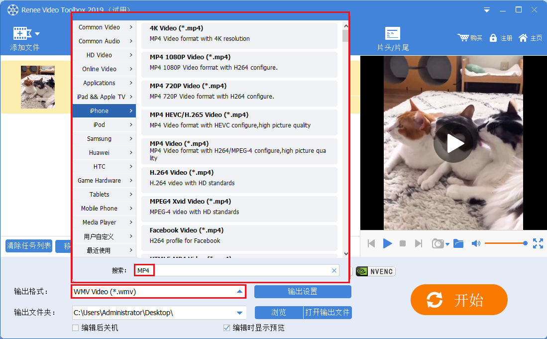Open the 购买 shopping cart link

pos(470,38)
